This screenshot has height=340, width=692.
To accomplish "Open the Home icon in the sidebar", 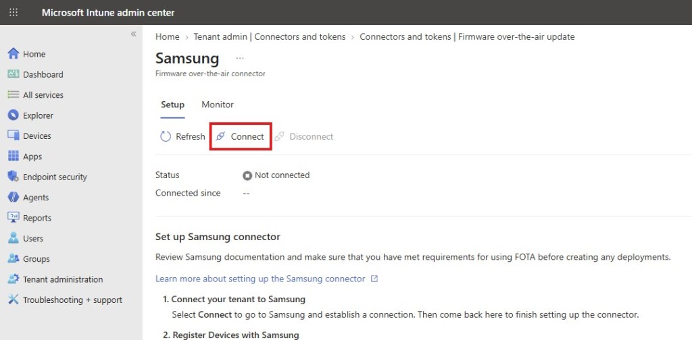I will [x=14, y=54].
